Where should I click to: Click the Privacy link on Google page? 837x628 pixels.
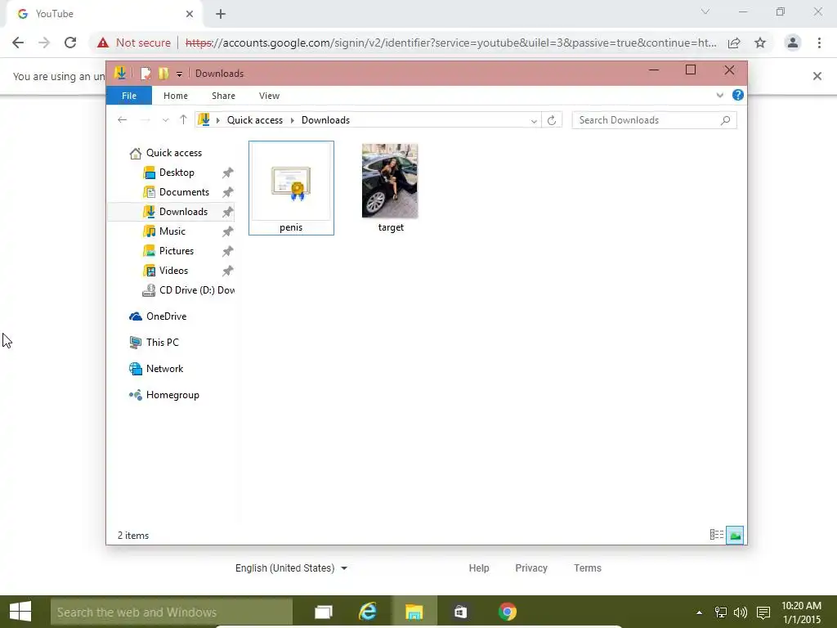(x=531, y=568)
